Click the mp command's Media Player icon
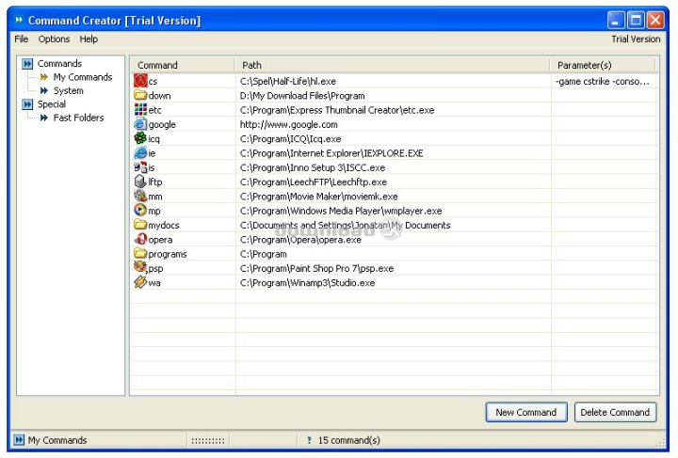This screenshot has height=458, width=678. tap(140, 211)
